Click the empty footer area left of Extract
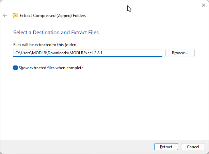The width and height of the screenshot is (209, 154). [75, 147]
